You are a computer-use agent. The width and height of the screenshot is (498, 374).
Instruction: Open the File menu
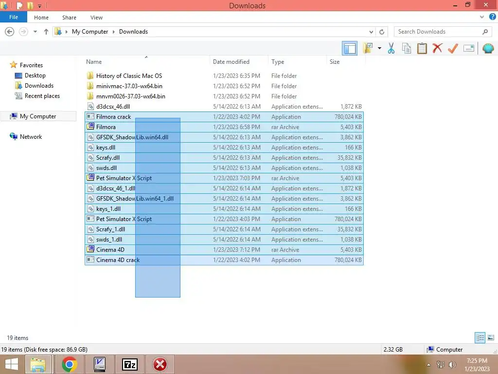tap(13, 17)
